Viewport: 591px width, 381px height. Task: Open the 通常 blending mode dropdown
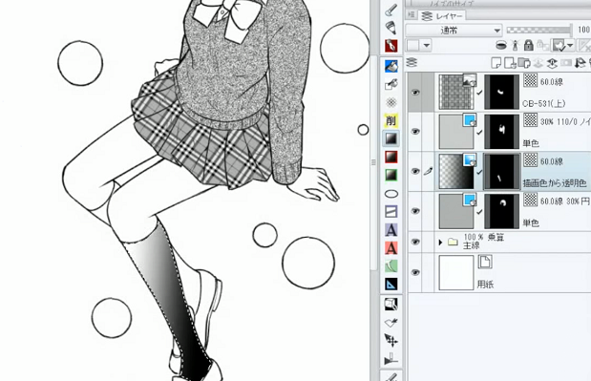454,31
